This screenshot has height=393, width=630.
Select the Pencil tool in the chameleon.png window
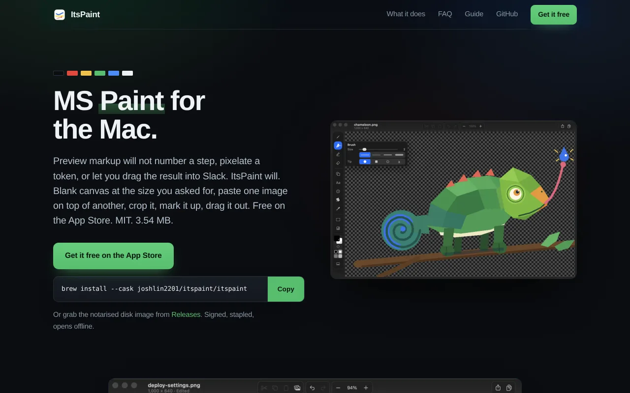tap(338, 137)
